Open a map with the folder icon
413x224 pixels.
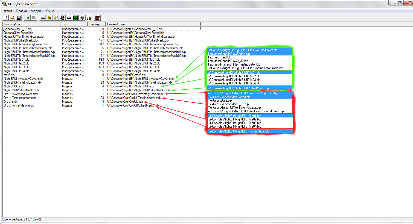[x=12, y=18]
